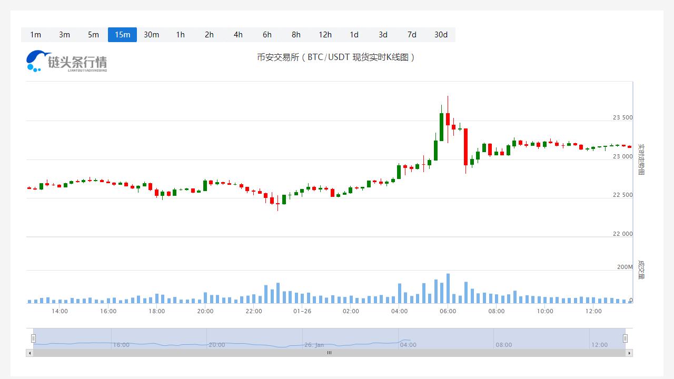Screen dimensions: 674x379
Task: Click the 链头条行情 logo
Action: click(66, 61)
